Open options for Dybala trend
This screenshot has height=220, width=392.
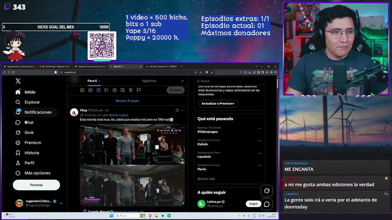[259, 141]
